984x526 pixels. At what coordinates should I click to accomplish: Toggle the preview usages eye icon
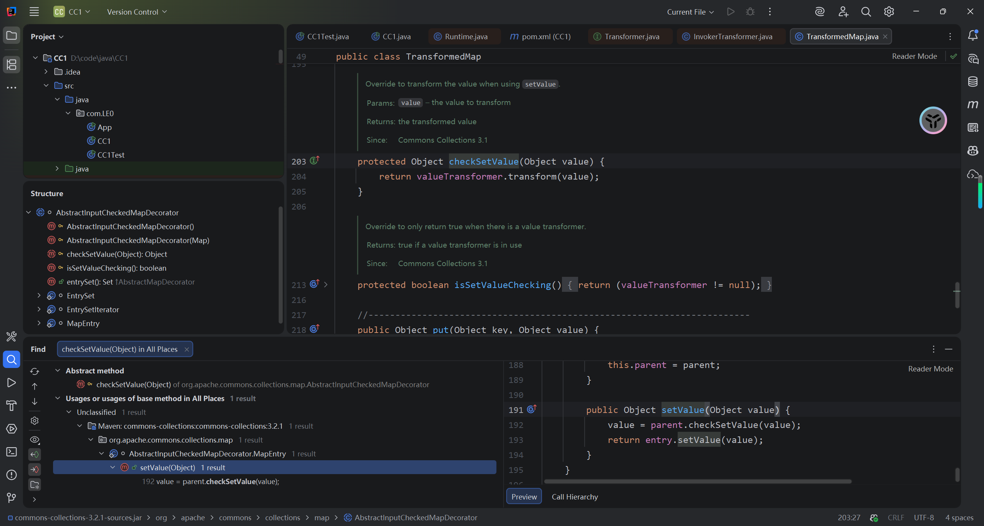coord(35,439)
